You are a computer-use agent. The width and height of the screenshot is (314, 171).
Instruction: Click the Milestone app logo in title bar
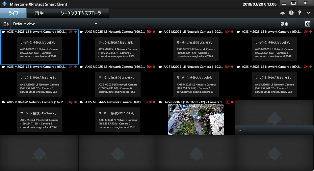(x=4, y=4)
